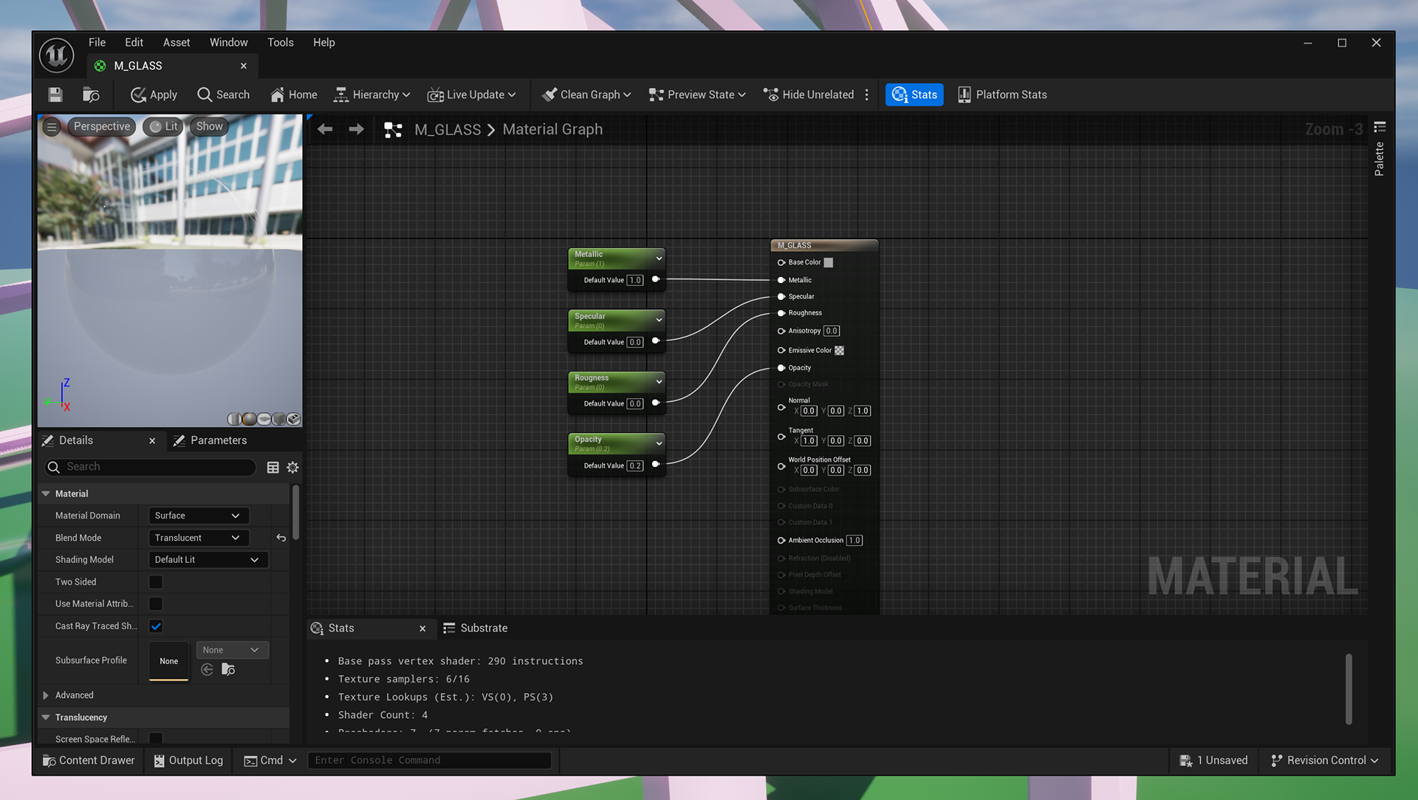The image size is (1418, 800).
Task: Click the Platform Stats button
Action: [x=1002, y=95]
